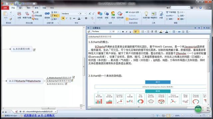Toggle left alignment in notes toolbar
The height and width of the screenshot is (119, 213).
pos(135,32)
